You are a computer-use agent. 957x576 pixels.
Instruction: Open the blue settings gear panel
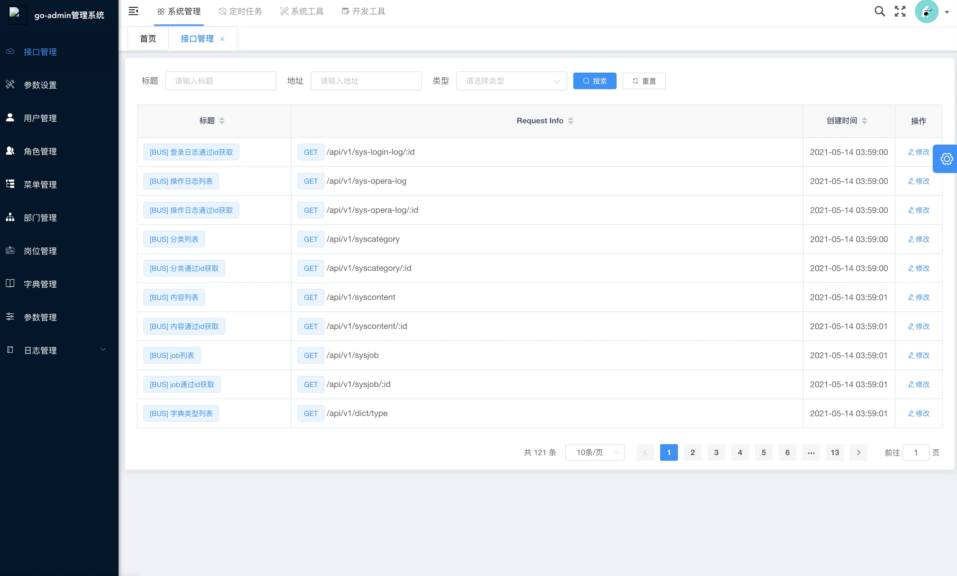tap(946, 159)
